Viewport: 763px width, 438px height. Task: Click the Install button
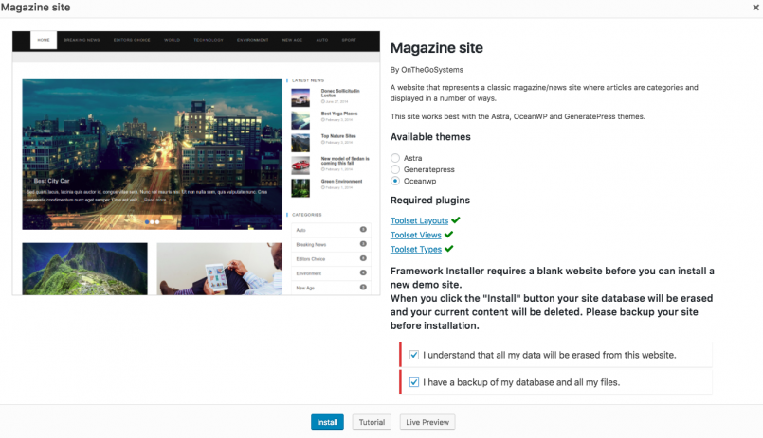coord(328,422)
